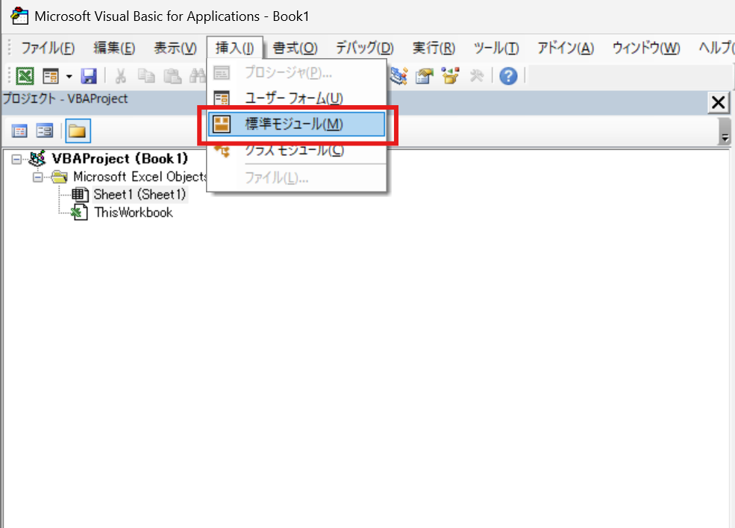Click the Copy toolbar icon
Image resolution: width=735 pixels, height=528 pixels.
[146, 75]
